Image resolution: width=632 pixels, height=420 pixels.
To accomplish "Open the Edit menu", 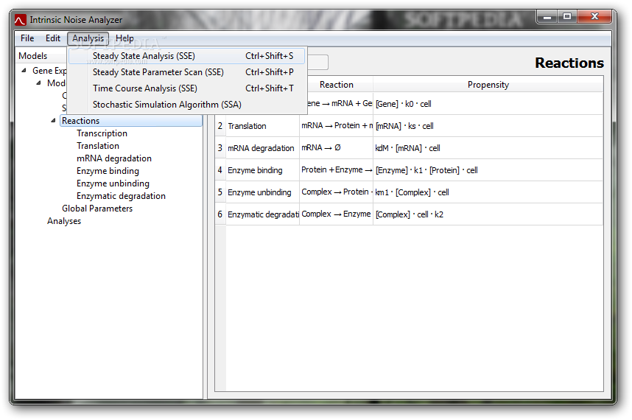I will 53,38.
